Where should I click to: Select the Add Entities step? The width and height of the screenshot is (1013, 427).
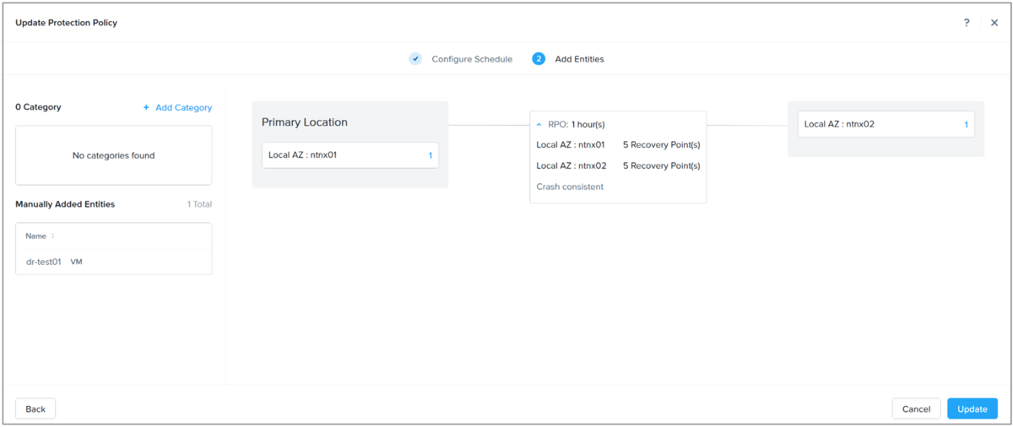[579, 59]
